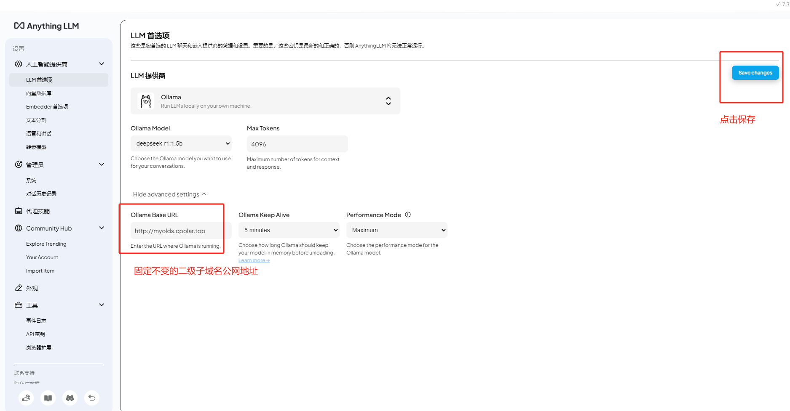790x411 pixels.
Task: Collapse the 管理员 section chevron
Action: [102, 164]
